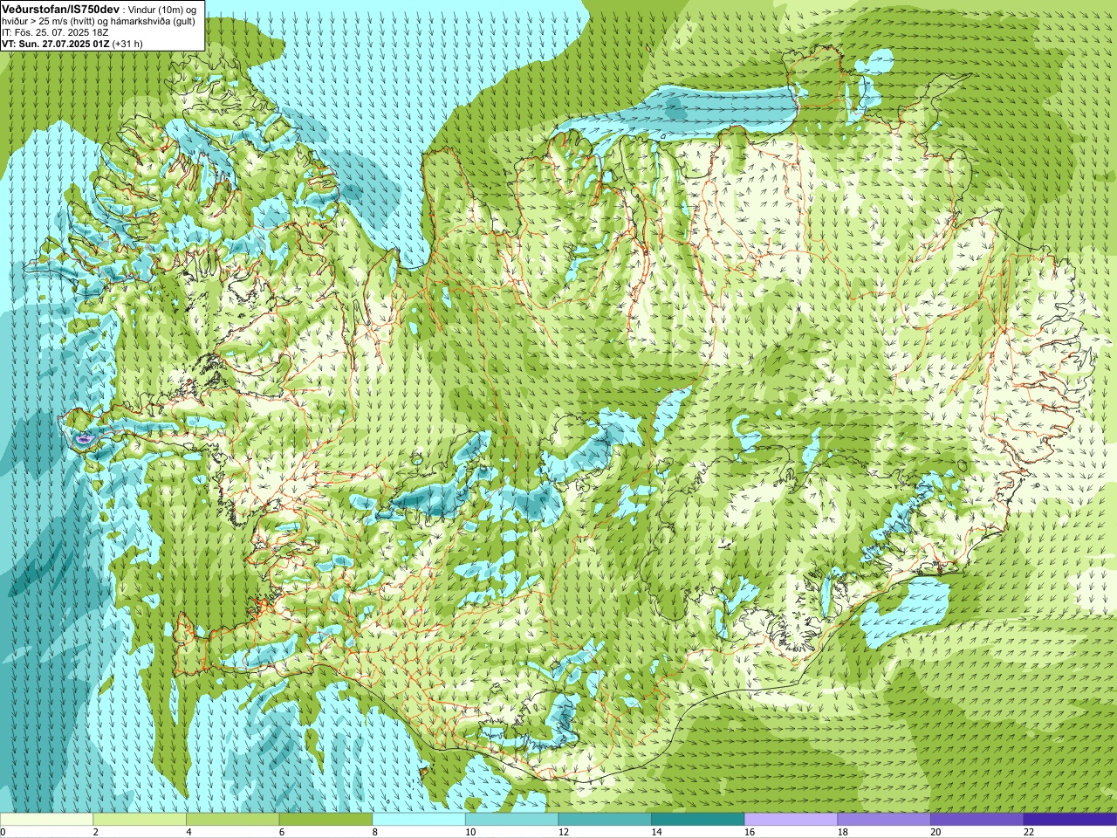This screenshot has height=838, width=1117.
Task: Click the legend label '18'
Action: coord(843,832)
